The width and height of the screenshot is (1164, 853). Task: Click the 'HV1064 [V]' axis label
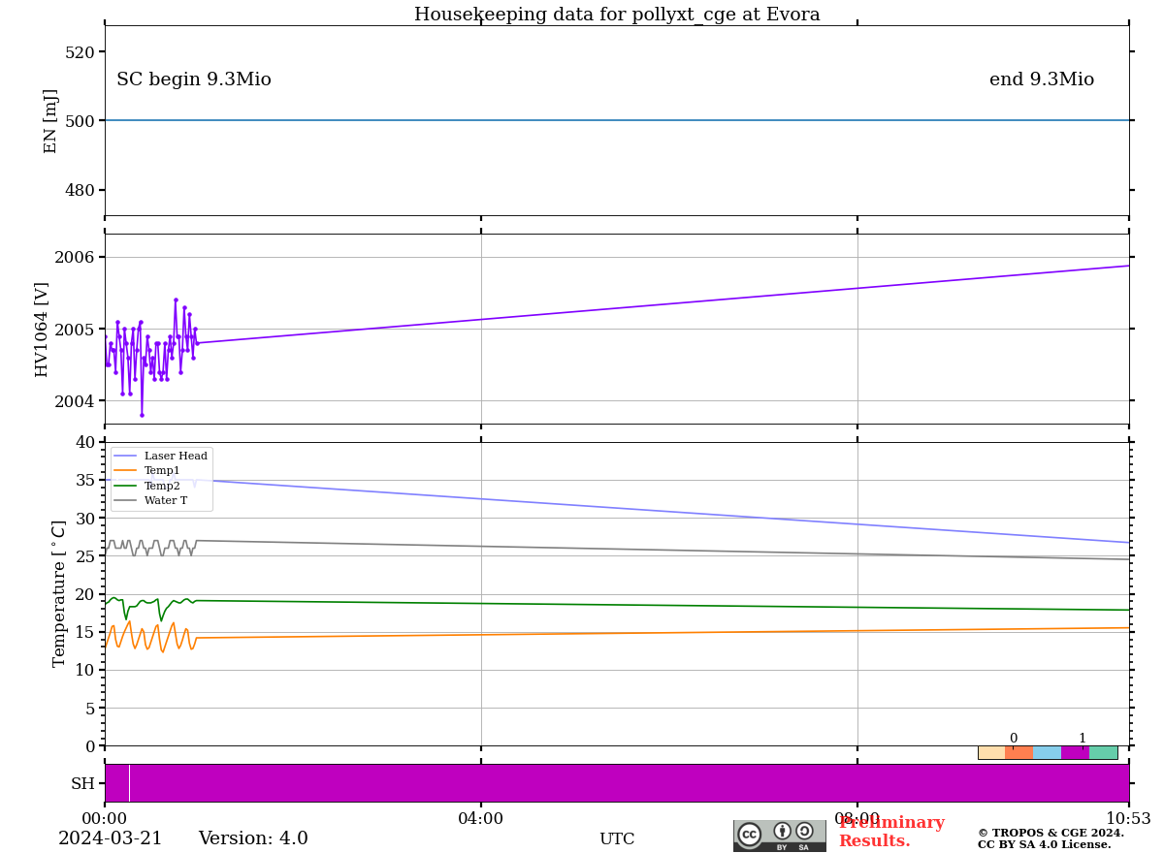pyautogui.click(x=42, y=329)
